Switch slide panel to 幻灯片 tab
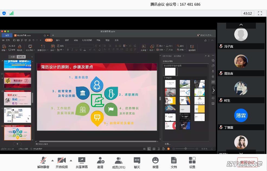The height and width of the screenshot is (171, 267). point(21,57)
